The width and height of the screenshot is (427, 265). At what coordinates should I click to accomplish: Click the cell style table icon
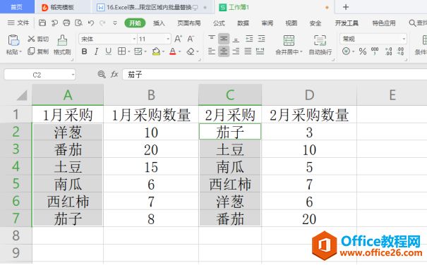(138, 51)
